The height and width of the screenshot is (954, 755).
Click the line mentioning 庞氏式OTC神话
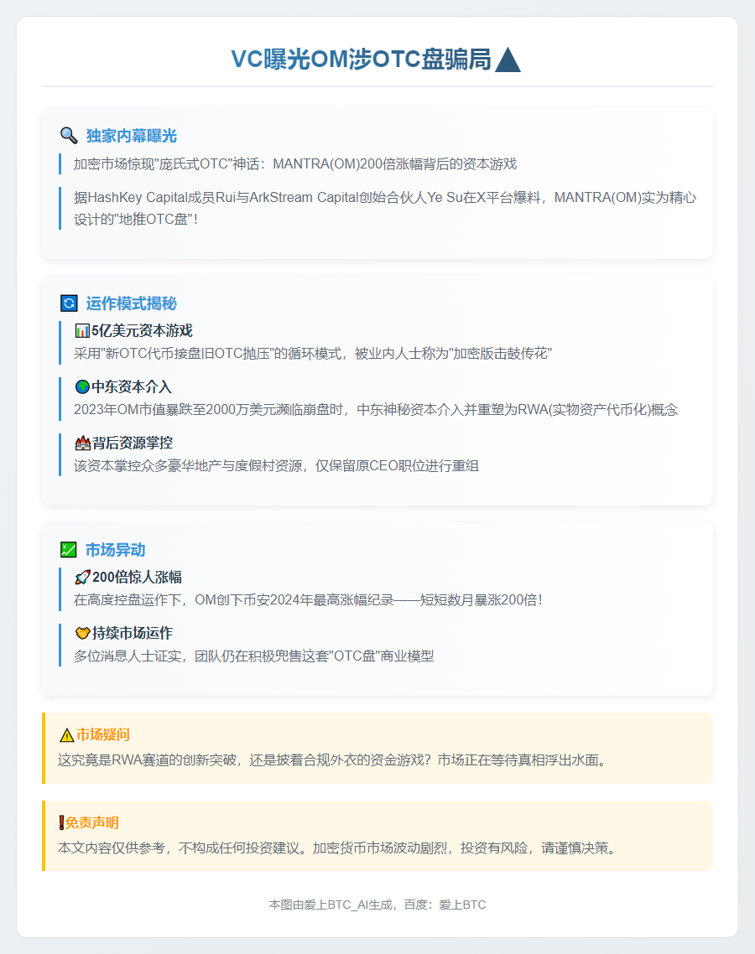295,164
